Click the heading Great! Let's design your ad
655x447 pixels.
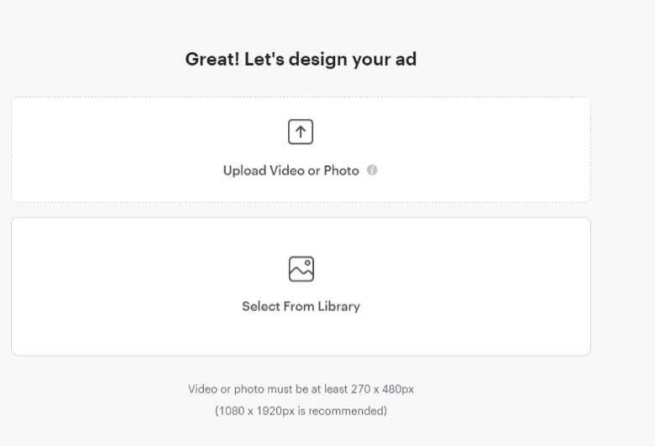301,60
